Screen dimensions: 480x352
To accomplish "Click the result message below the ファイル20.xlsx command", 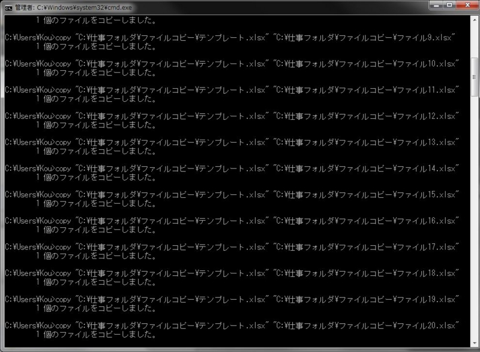I will [97, 334].
